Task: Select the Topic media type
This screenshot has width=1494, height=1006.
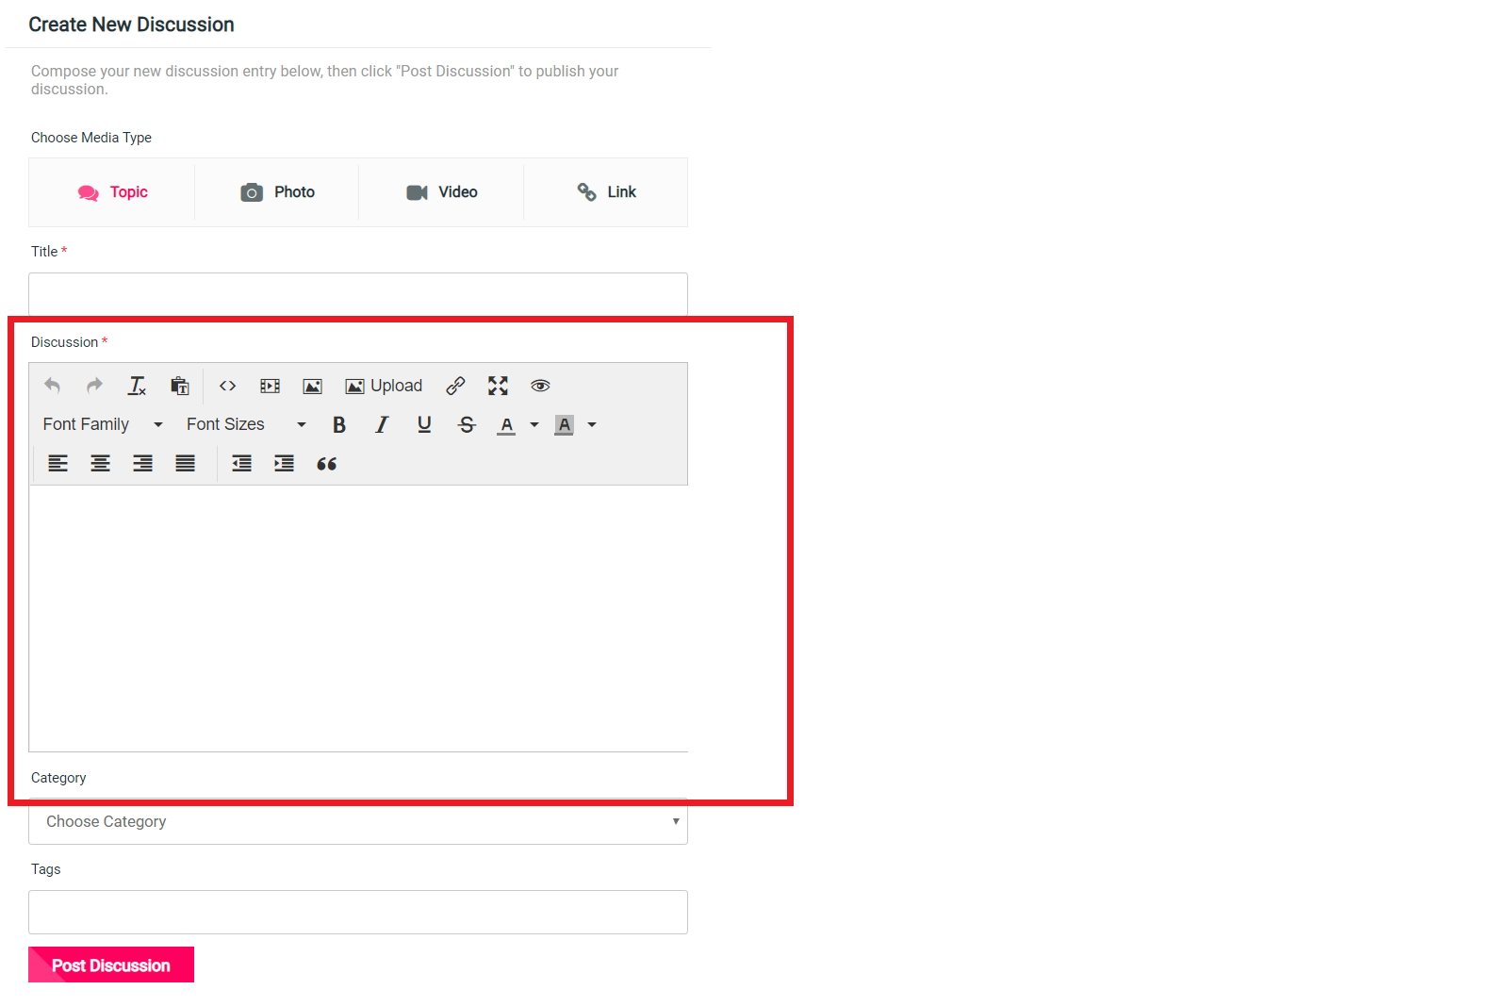Action: click(112, 192)
